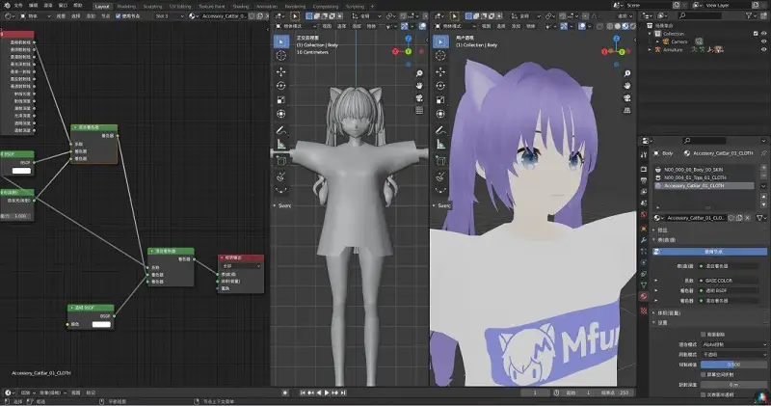Viewport: 771px width, 406px height.
Task: Select the Annotate tool in the right viewport
Action: [440, 130]
